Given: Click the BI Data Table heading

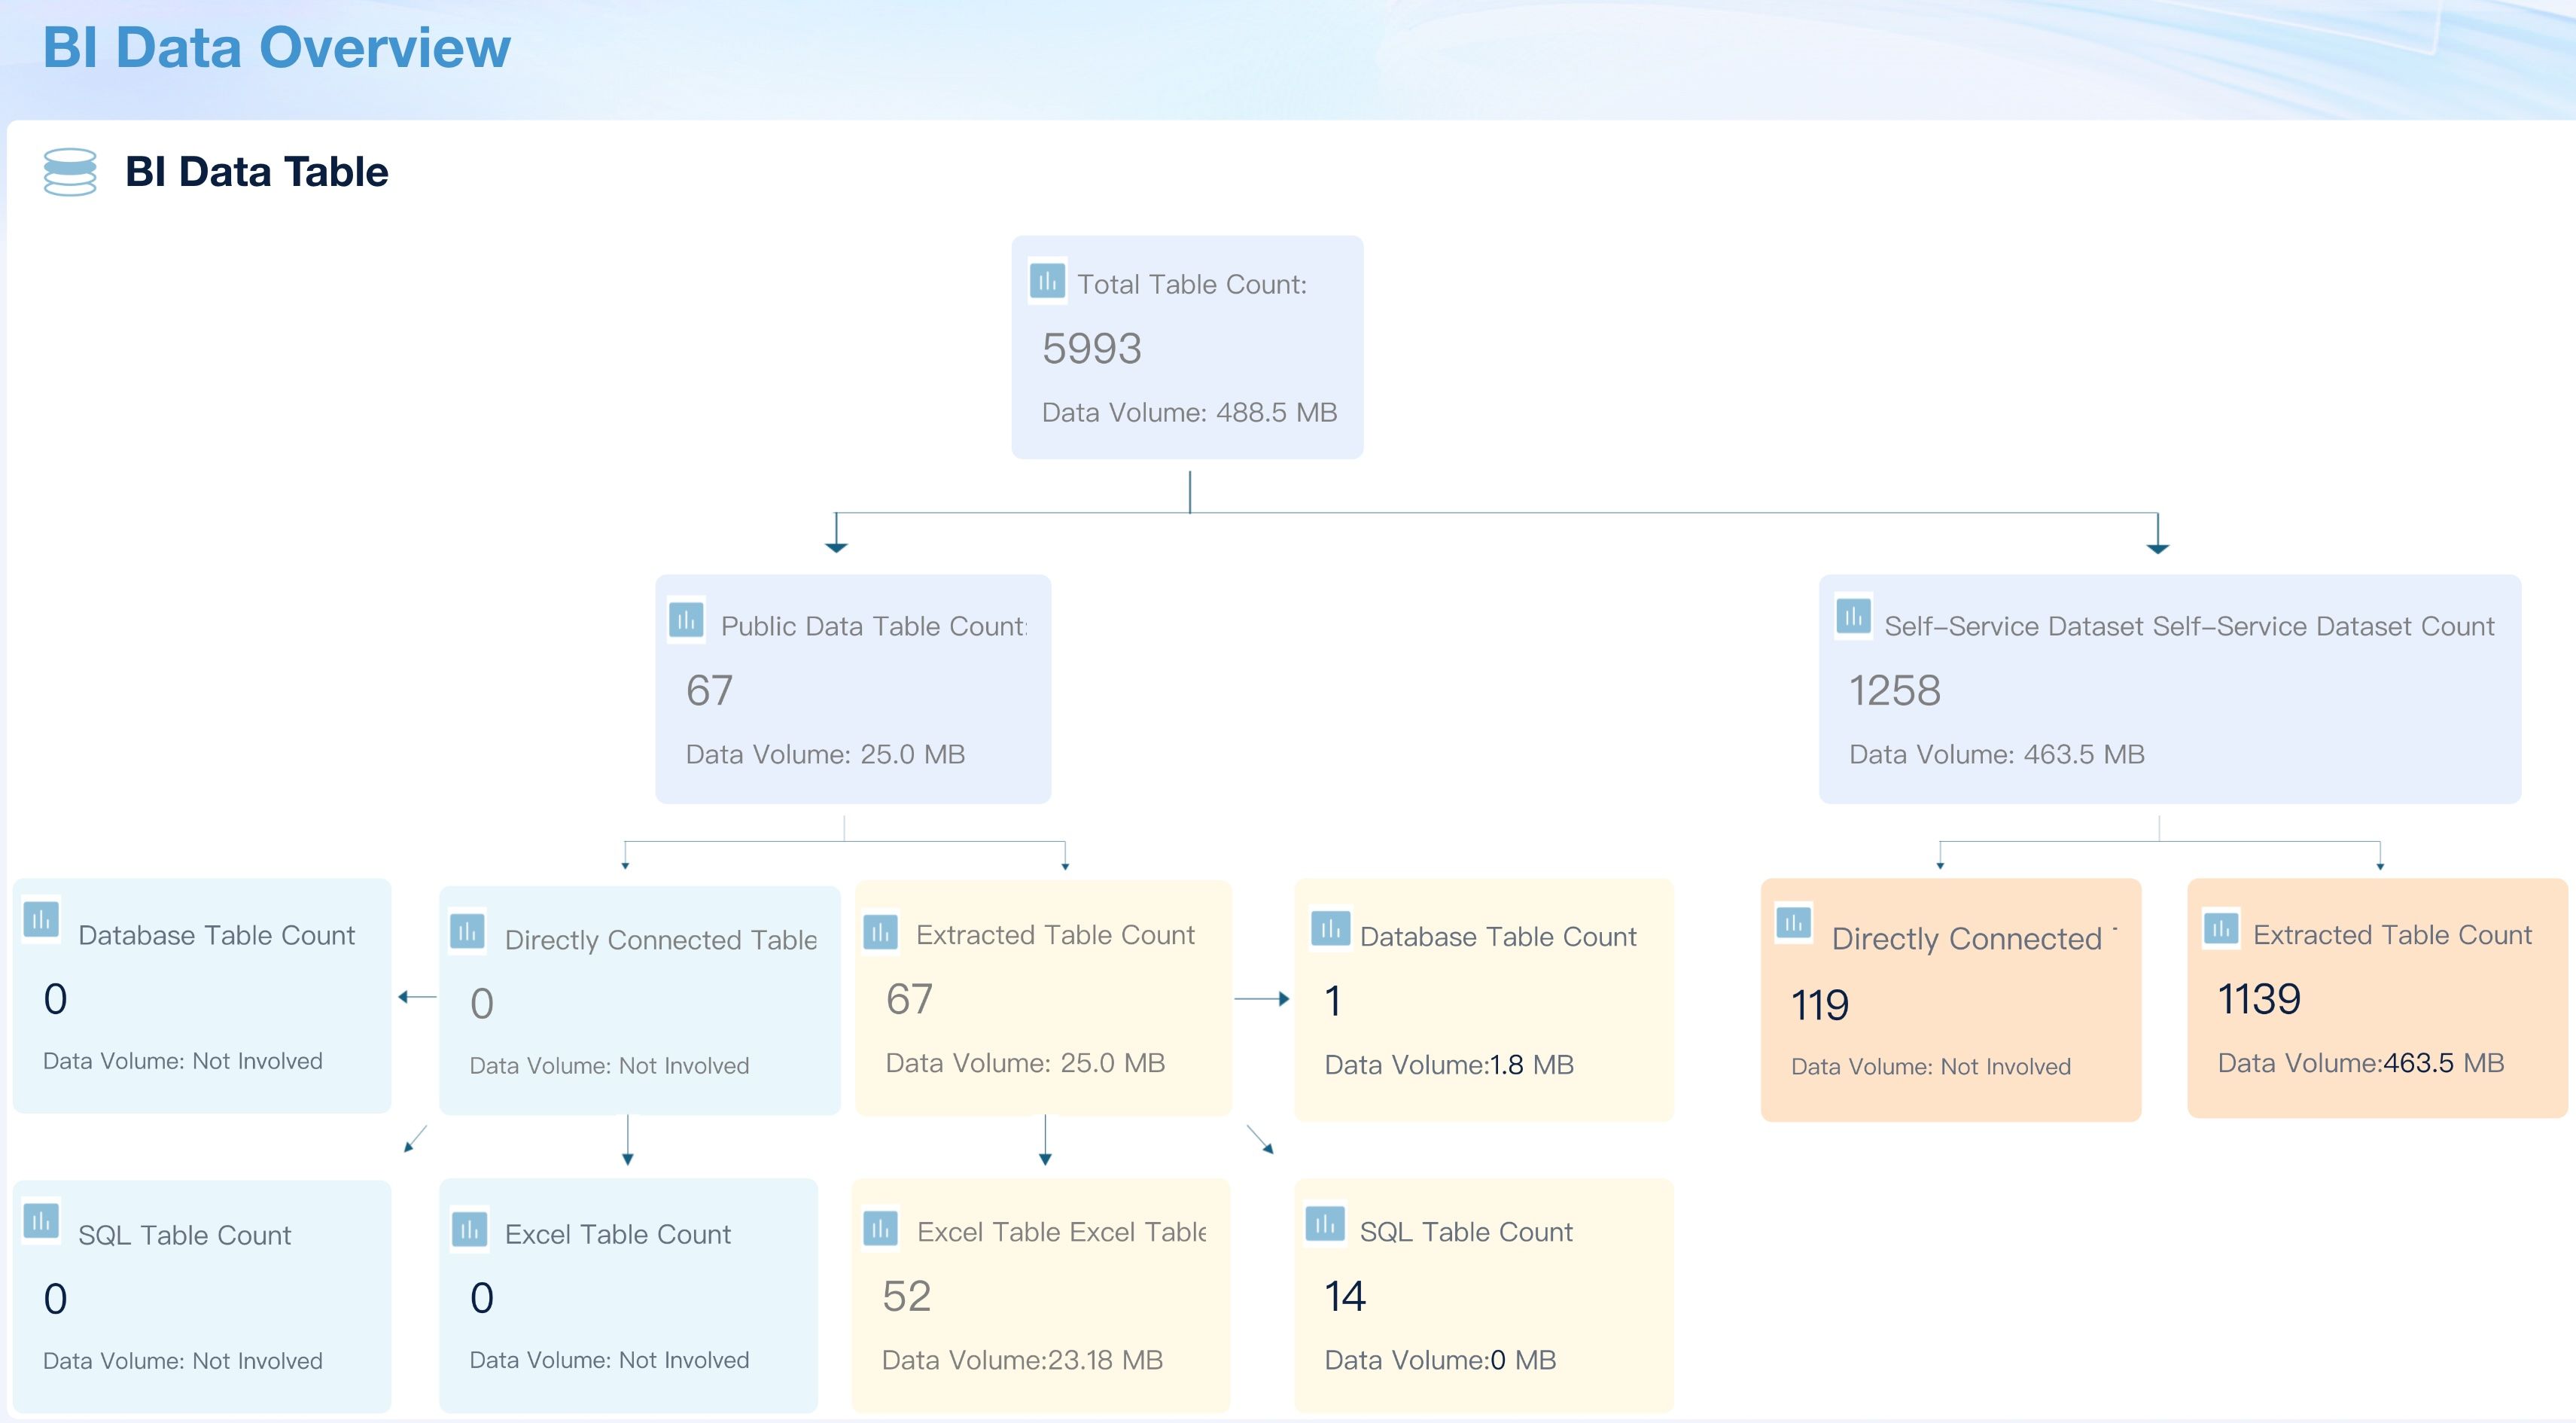Looking at the screenshot, I should 257,172.
